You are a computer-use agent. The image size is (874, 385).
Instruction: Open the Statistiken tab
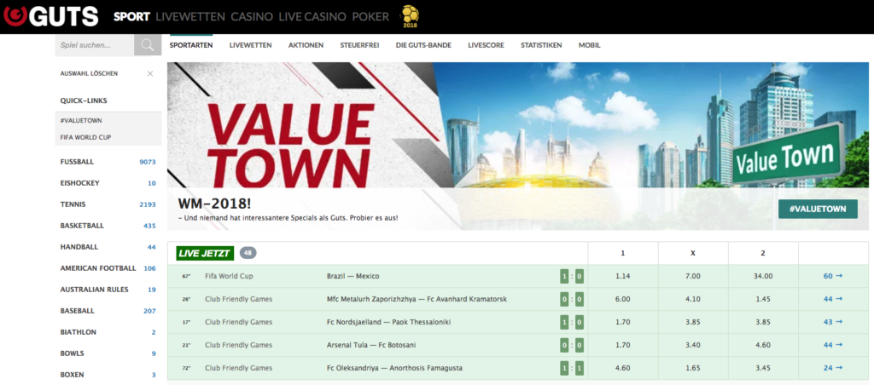(541, 46)
